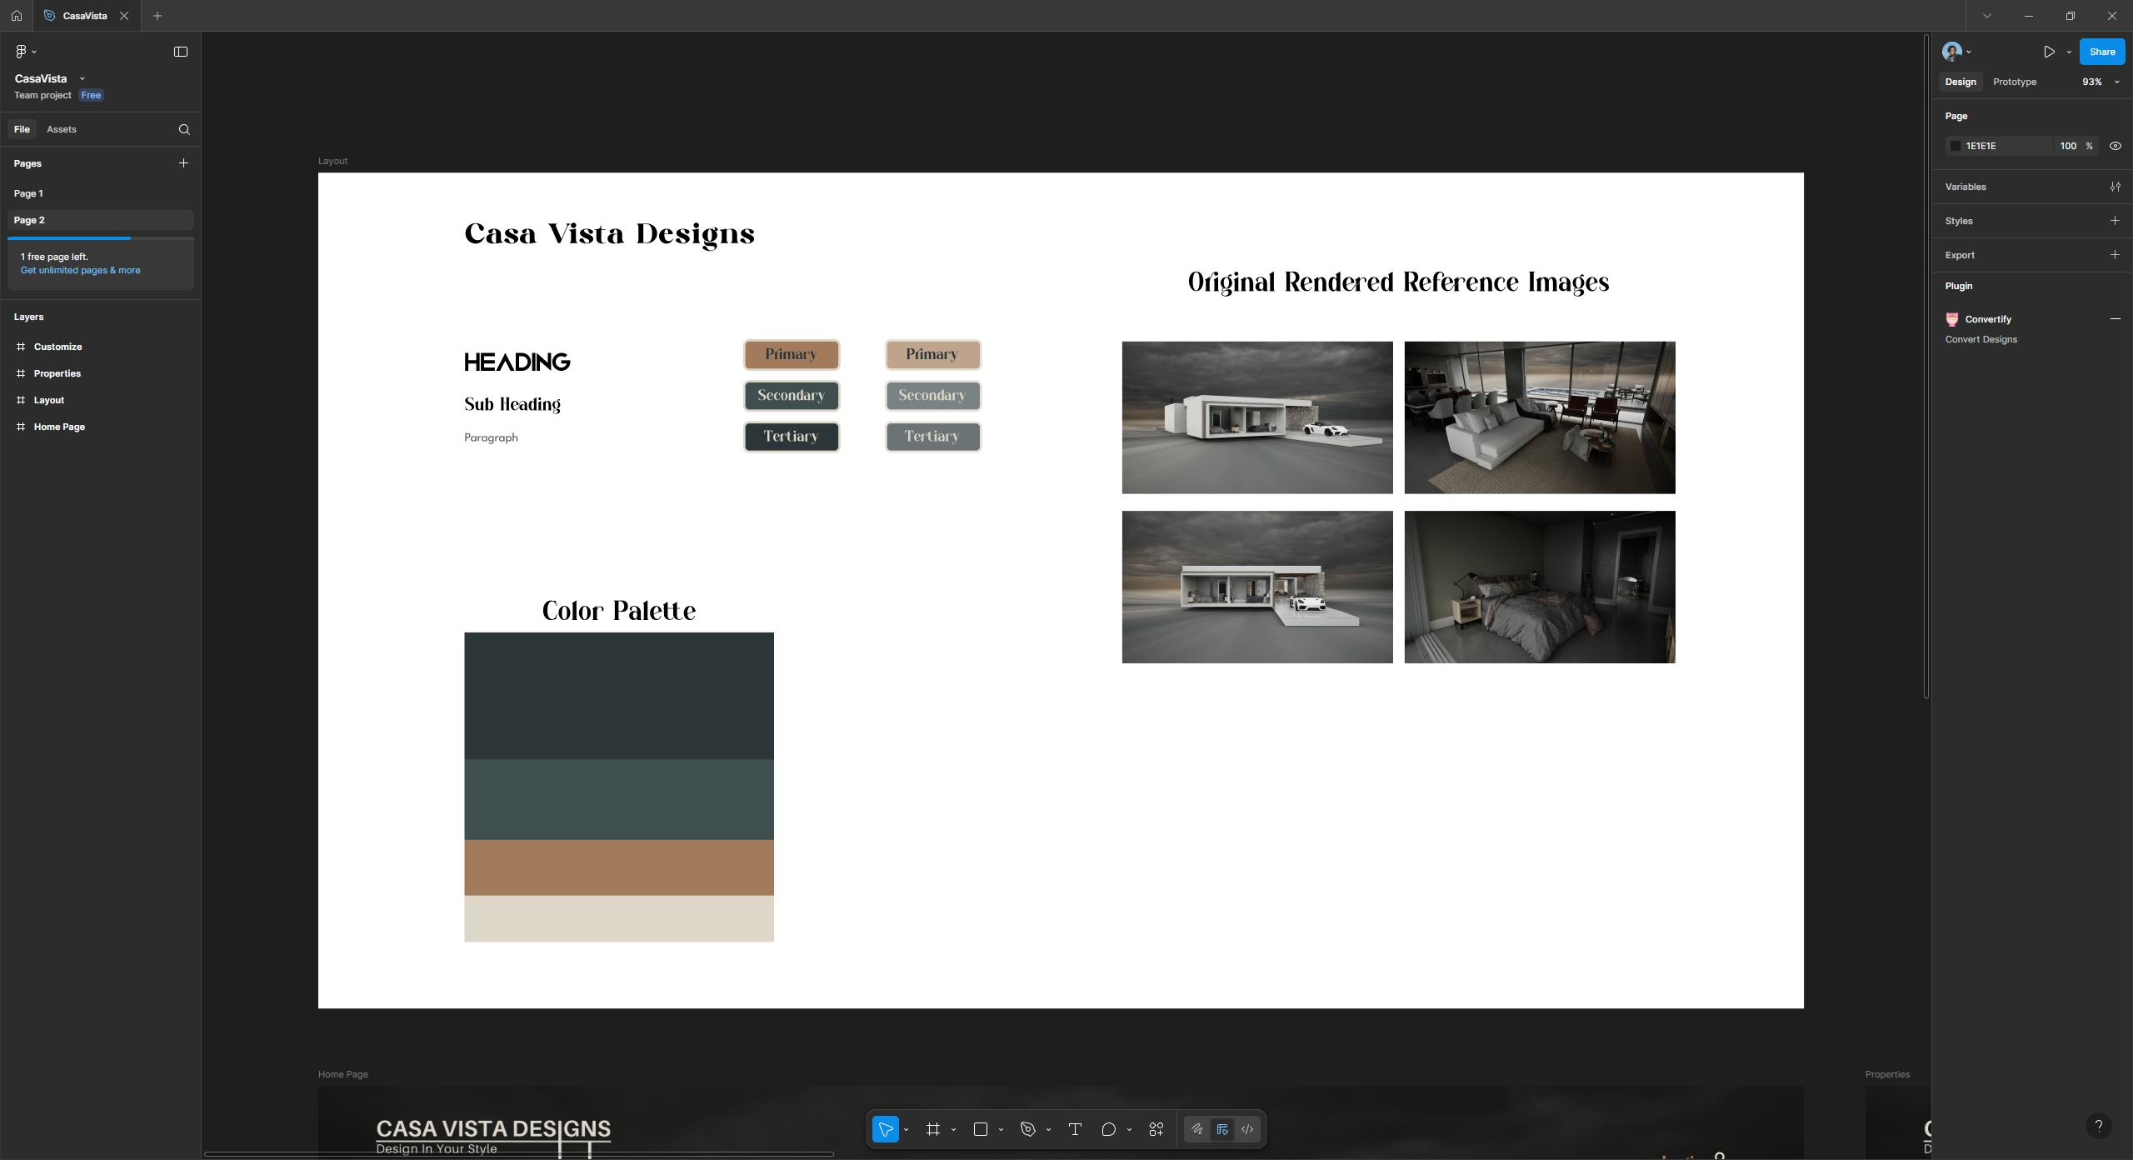Switch to the Assets tab

[62, 129]
